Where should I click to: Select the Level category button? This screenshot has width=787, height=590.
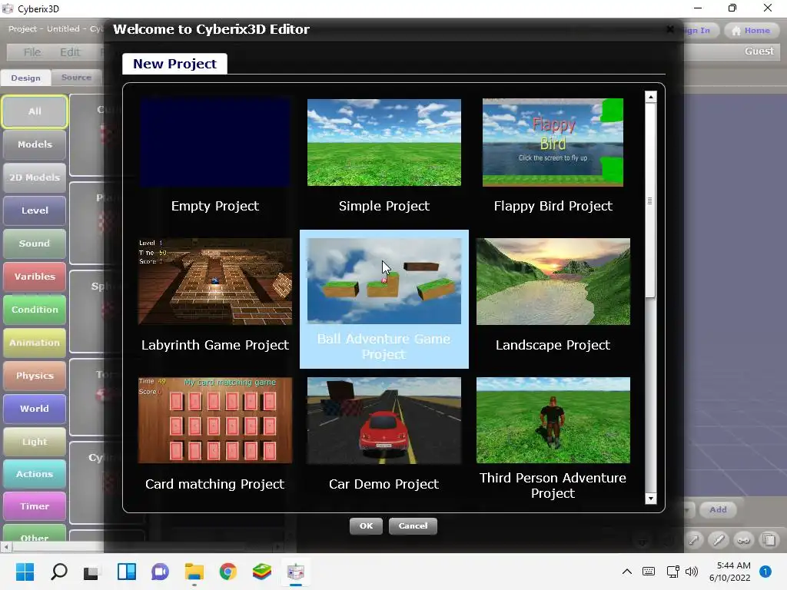(35, 210)
